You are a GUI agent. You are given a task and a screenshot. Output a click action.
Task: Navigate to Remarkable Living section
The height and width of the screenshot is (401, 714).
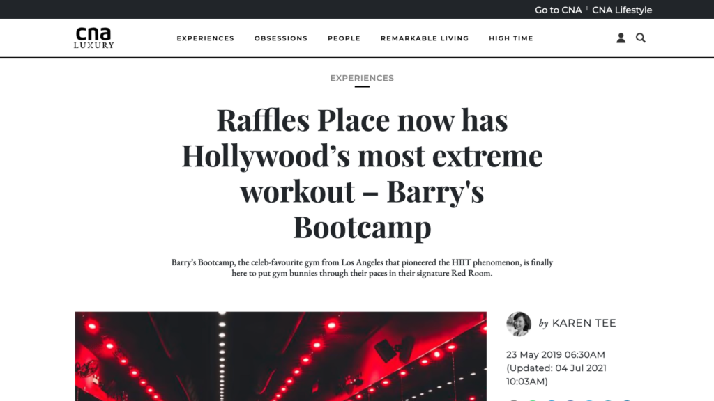(424, 38)
